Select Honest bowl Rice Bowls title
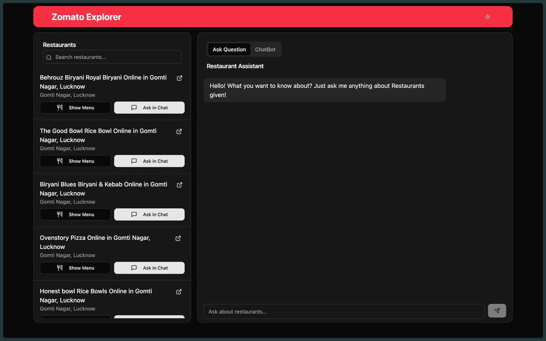The width and height of the screenshot is (546, 341). (x=96, y=296)
